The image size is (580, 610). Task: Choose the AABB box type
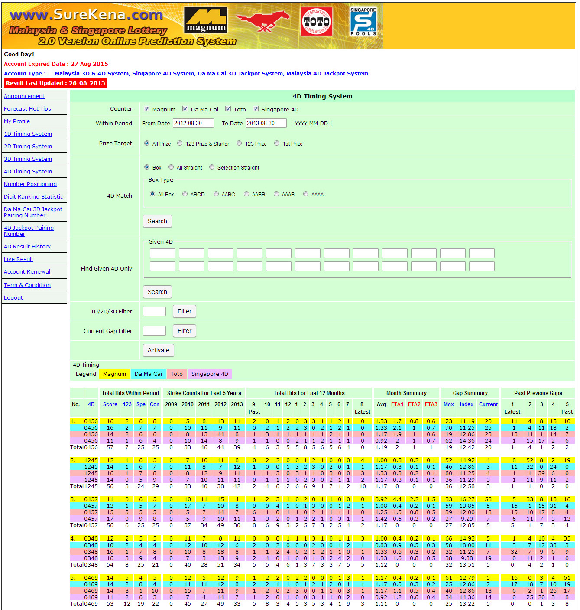tap(246, 194)
